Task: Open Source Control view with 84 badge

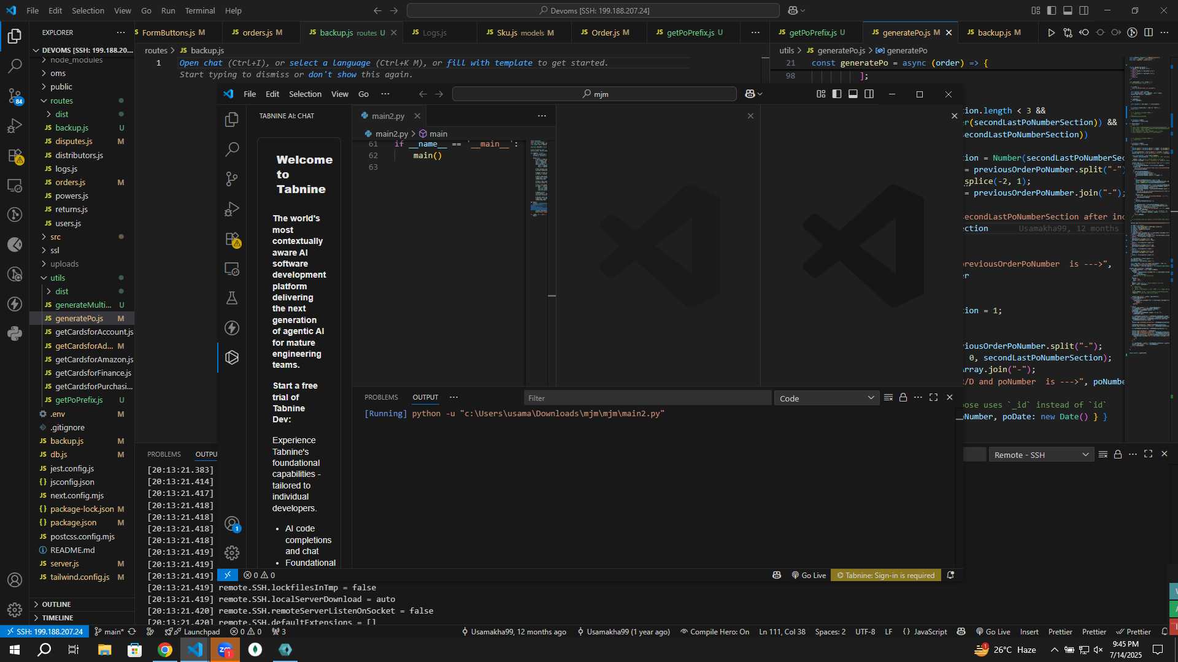Action: (x=15, y=96)
